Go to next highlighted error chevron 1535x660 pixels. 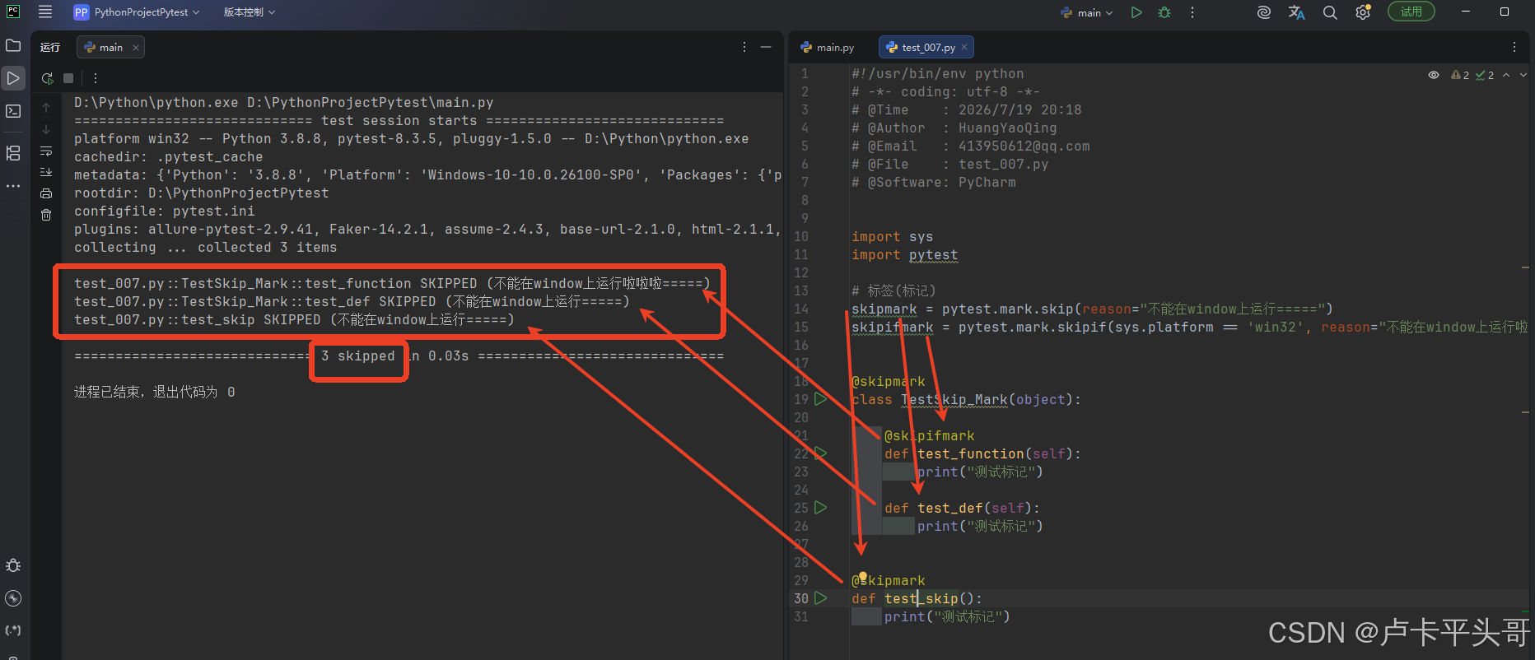(1523, 75)
